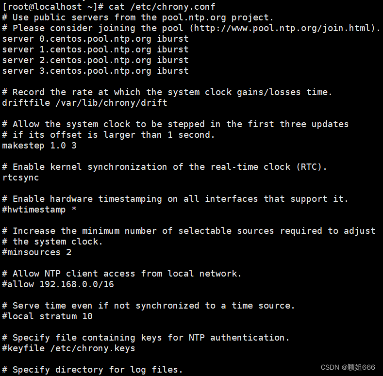Screen dimensions: 383x376
Task: Click the pool.ntp.org join.html URL
Action: click(283, 28)
